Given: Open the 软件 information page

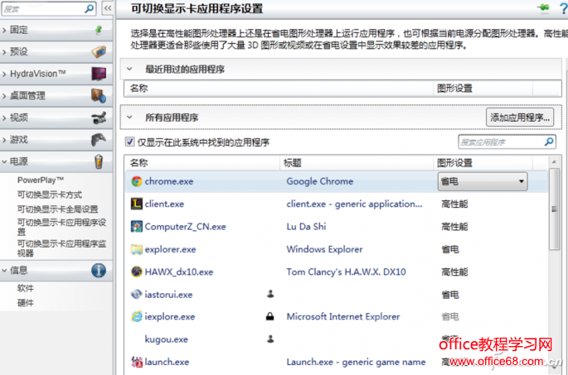Looking at the screenshot, I should 26,288.
